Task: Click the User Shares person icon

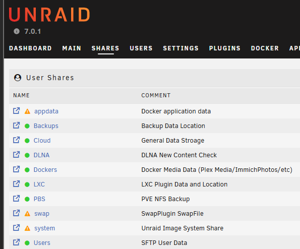Action: click(x=18, y=78)
